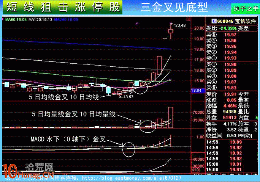The image size is (260, 182).
Task: Click the circled moving average golden cross
Action: pyautogui.click(x=140, y=87)
